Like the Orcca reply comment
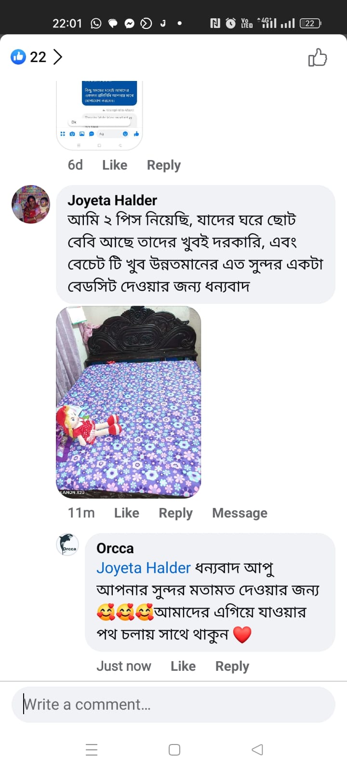Screen dimensions: 347x771 183,666
